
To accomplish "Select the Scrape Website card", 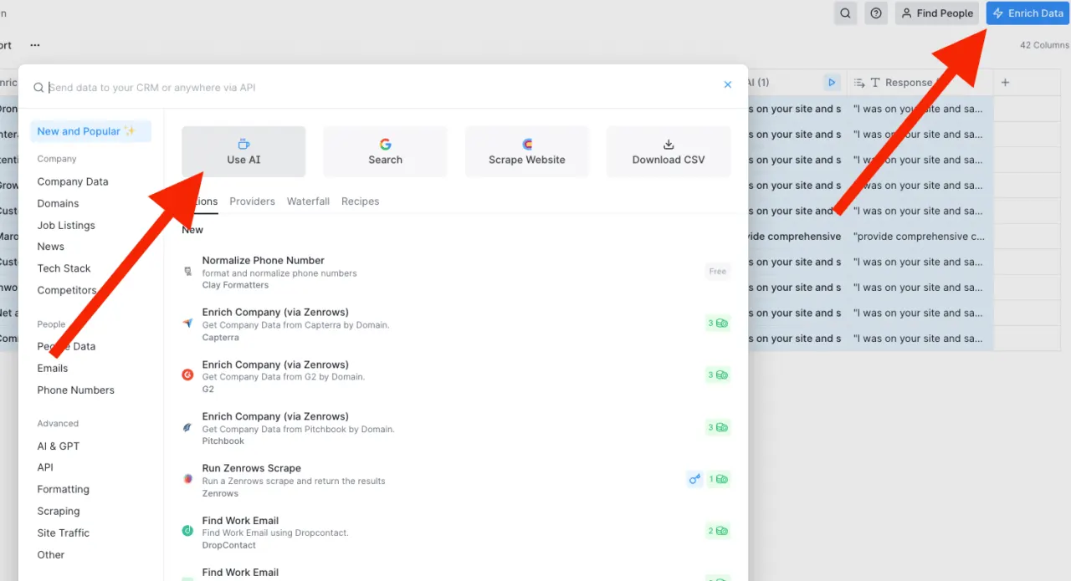I will click(x=527, y=151).
